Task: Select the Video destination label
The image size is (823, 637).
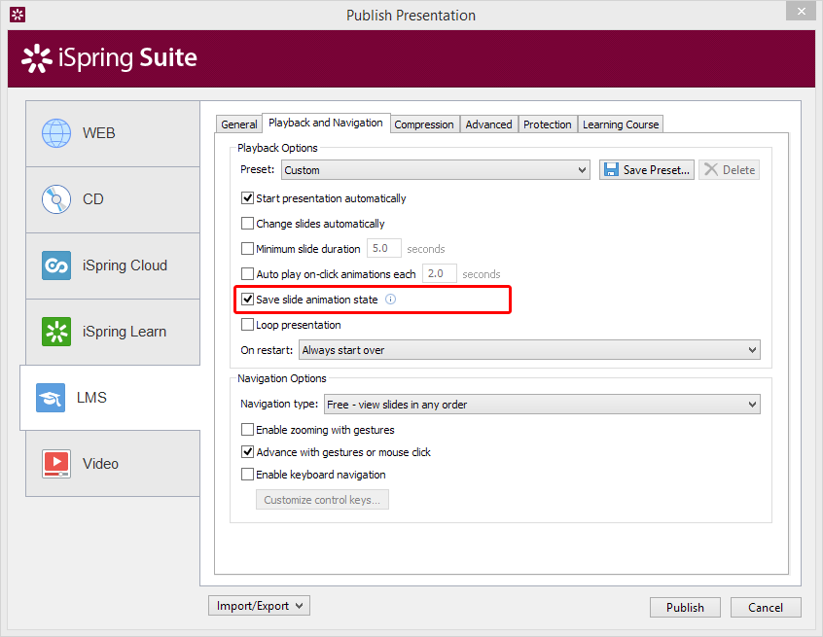Action: 101,464
